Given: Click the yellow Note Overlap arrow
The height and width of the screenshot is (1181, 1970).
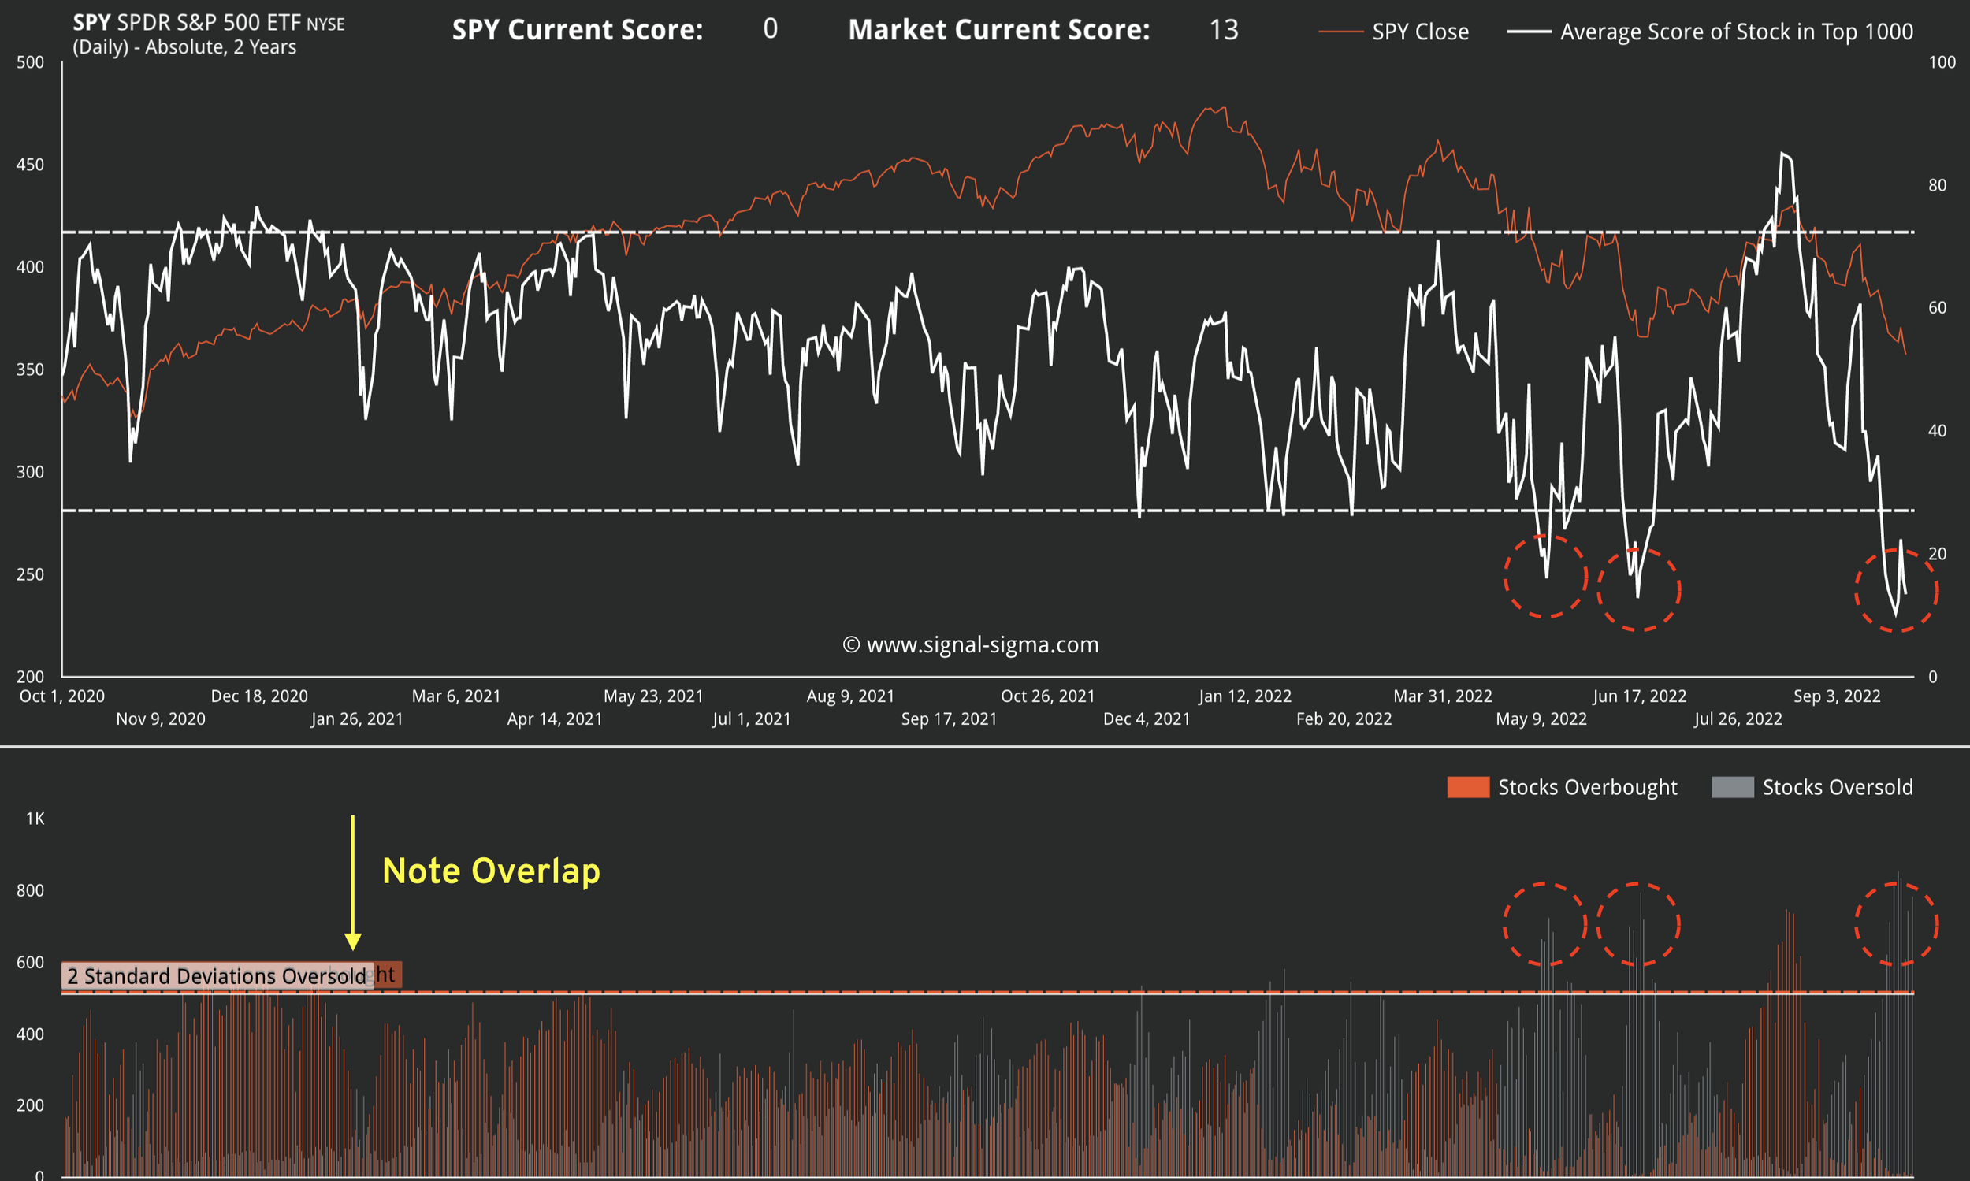Looking at the screenshot, I should tap(352, 882).
